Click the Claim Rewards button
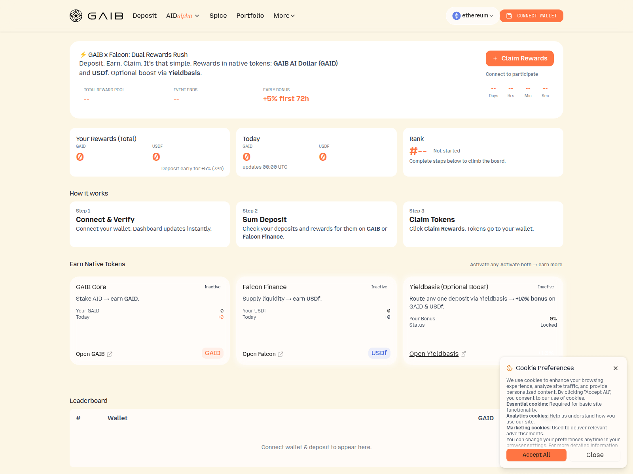The height and width of the screenshot is (474, 633). pos(519,58)
